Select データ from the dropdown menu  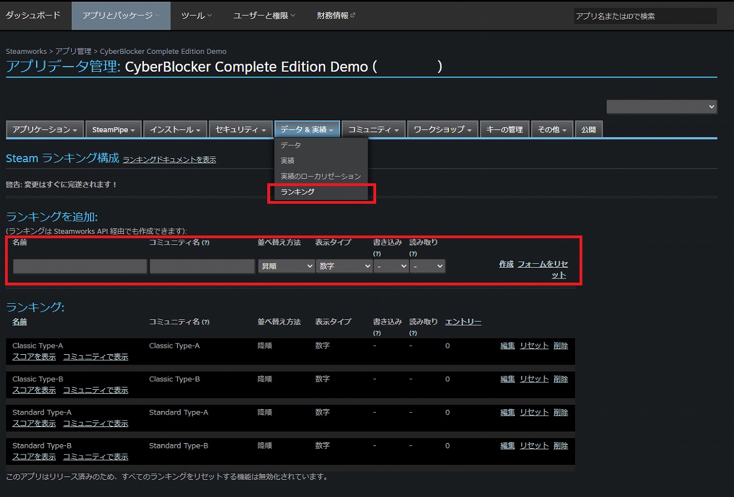click(321, 146)
